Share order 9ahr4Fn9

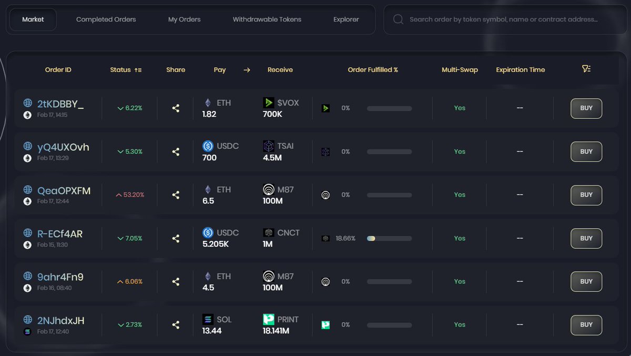[176, 281]
